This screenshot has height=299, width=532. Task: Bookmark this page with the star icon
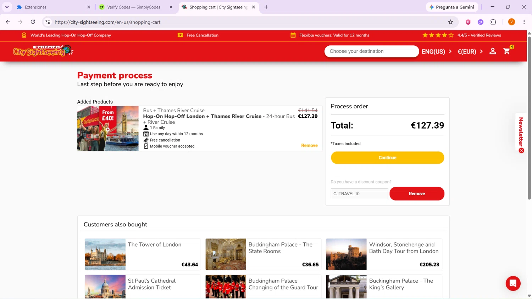point(450,22)
